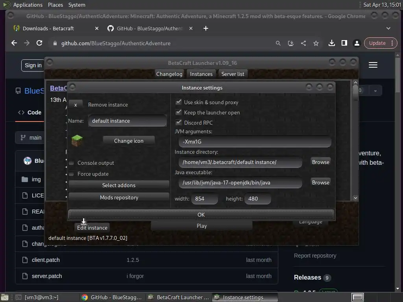The height and width of the screenshot is (302, 403).
Task: Open GitHub hamburger menu icon
Action: pos(373,65)
